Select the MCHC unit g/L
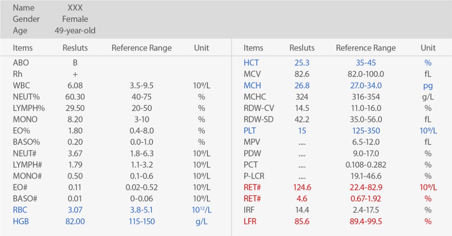This screenshot has height=236, width=452. [x=428, y=97]
